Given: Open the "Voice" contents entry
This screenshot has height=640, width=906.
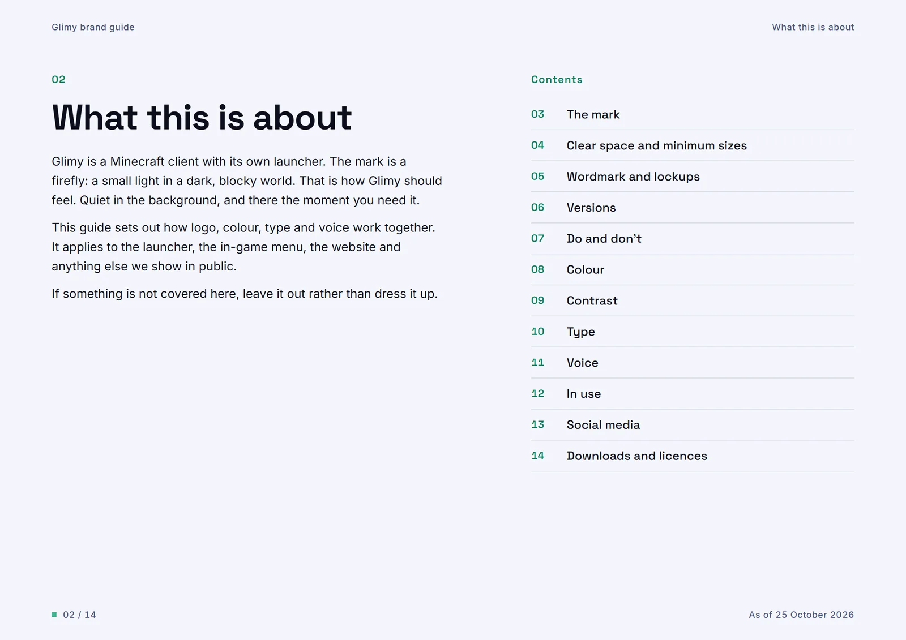Looking at the screenshot, I should 693,363.
